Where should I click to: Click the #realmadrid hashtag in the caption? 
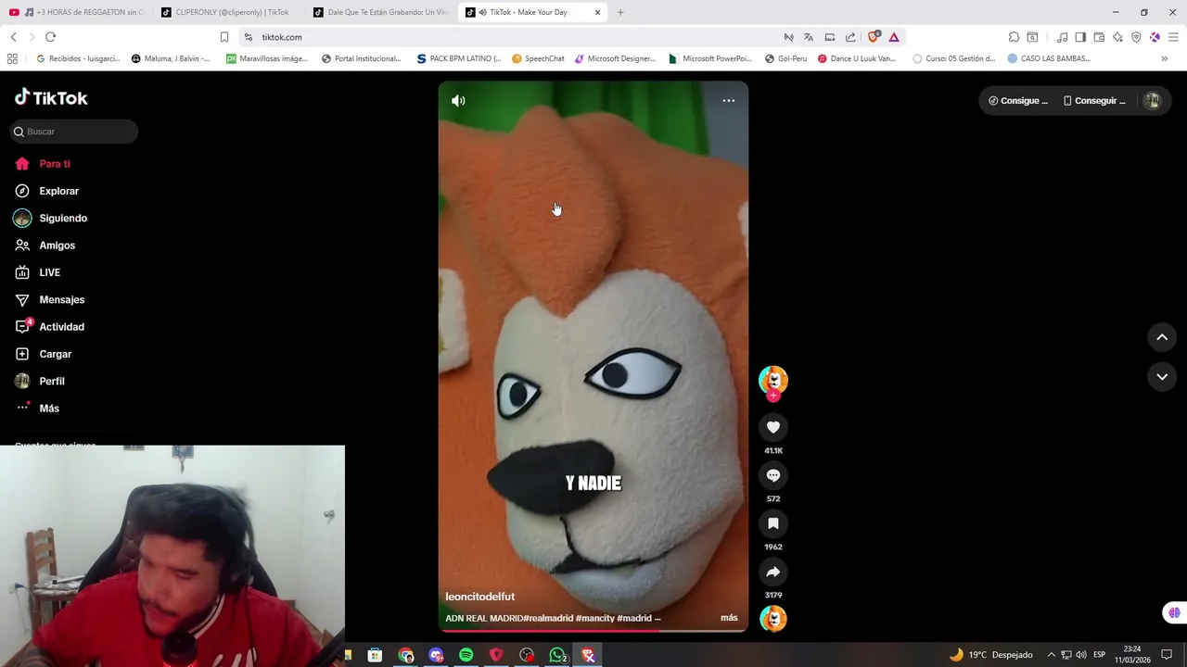[x=547, y=618]
